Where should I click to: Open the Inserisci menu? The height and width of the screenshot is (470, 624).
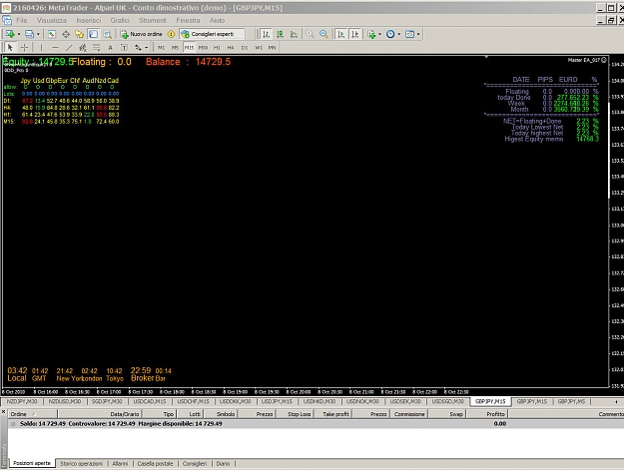(88, 20)
